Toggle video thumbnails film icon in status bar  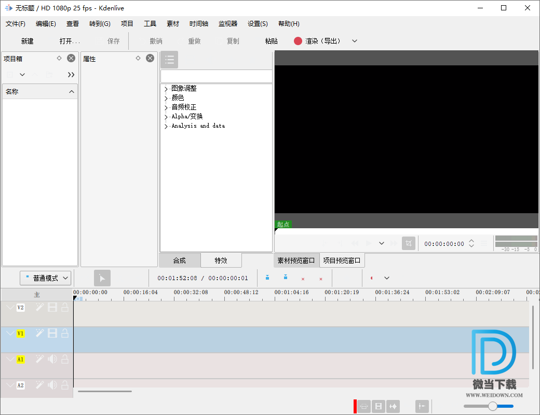click(379, 406)
